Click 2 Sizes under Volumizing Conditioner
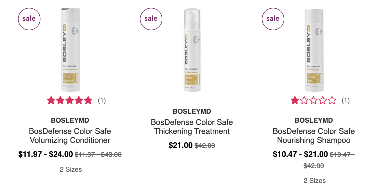The image size is (368, 191). (71, 169)
